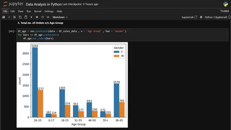Screen dimensions: 231x130
Task: Click the Jupyter logo
Action: [x=13, y=4]
